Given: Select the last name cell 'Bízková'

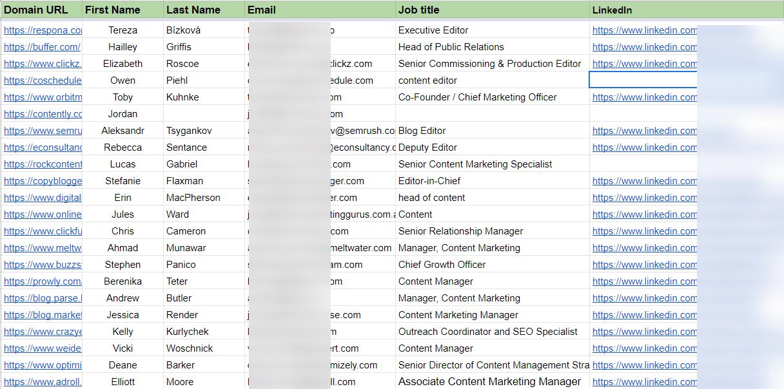Looking at the screenshot, I should tap(204, 30).
